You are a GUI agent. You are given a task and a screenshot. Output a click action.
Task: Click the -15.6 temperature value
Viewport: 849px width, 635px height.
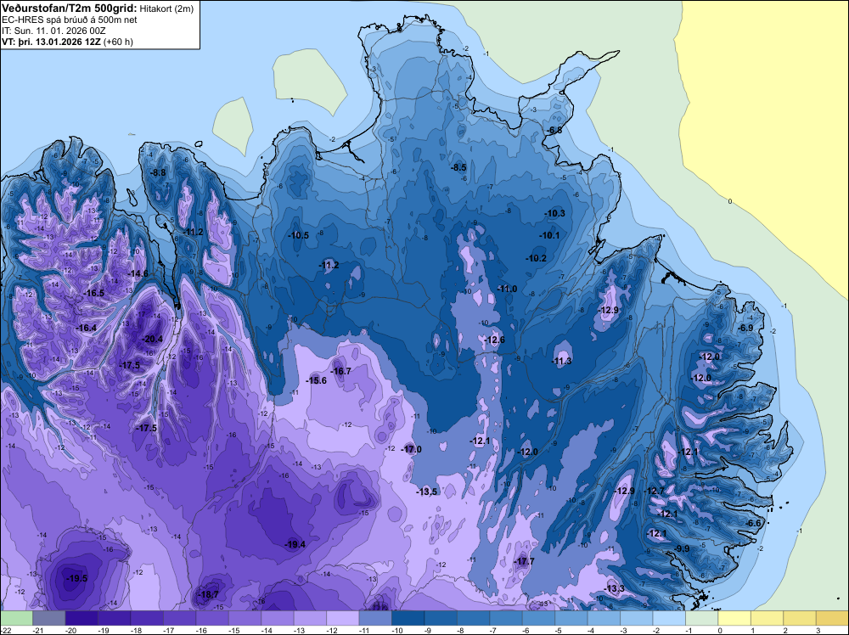click(x=316, y=380)
